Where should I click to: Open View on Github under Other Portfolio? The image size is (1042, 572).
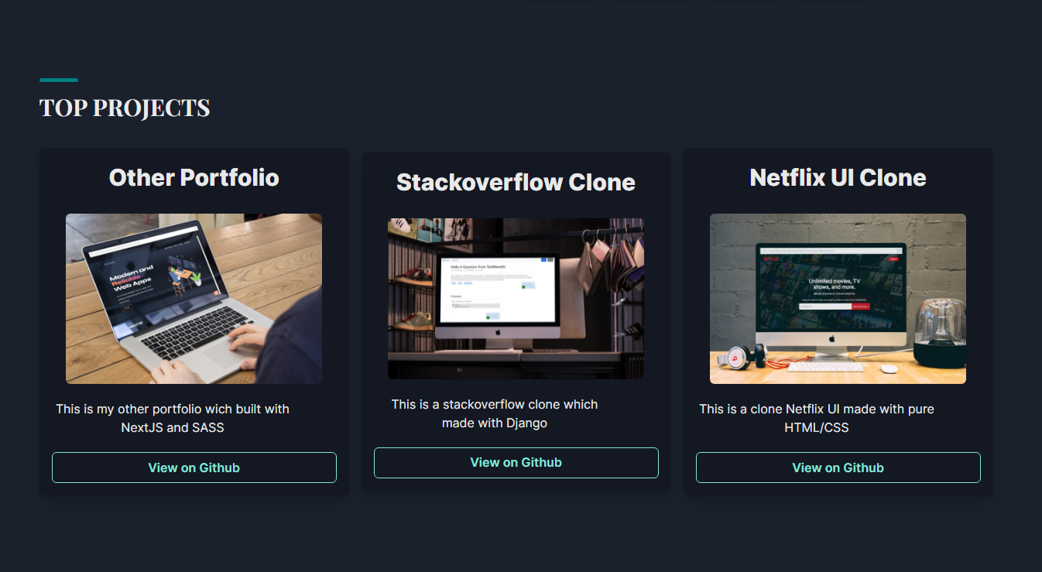pyautogui.click(x=194, y=468)
